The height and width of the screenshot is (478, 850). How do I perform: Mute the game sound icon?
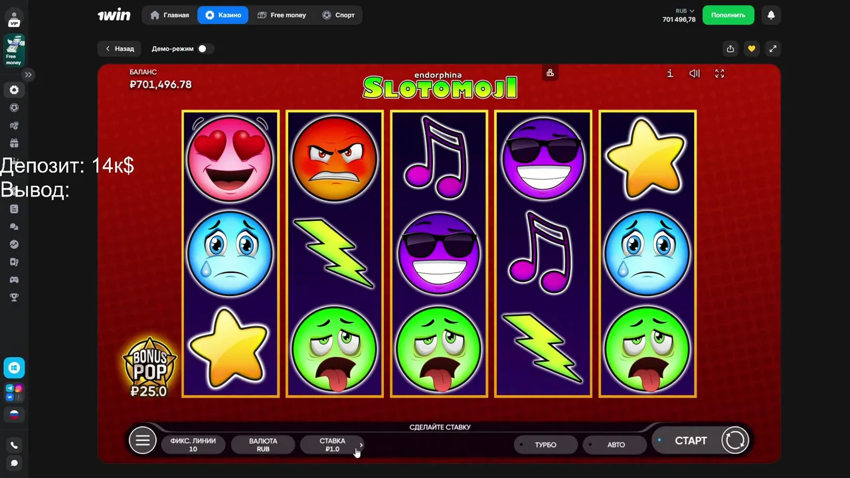pos(695,74)
